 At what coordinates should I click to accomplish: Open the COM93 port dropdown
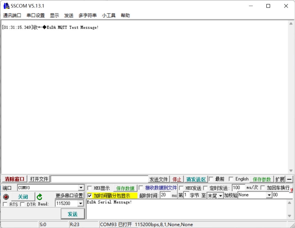click(81, 188)
